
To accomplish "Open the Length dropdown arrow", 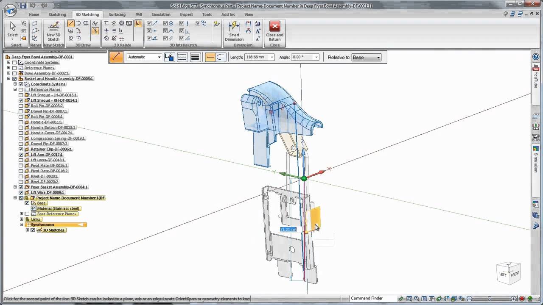I will [272, 57].
